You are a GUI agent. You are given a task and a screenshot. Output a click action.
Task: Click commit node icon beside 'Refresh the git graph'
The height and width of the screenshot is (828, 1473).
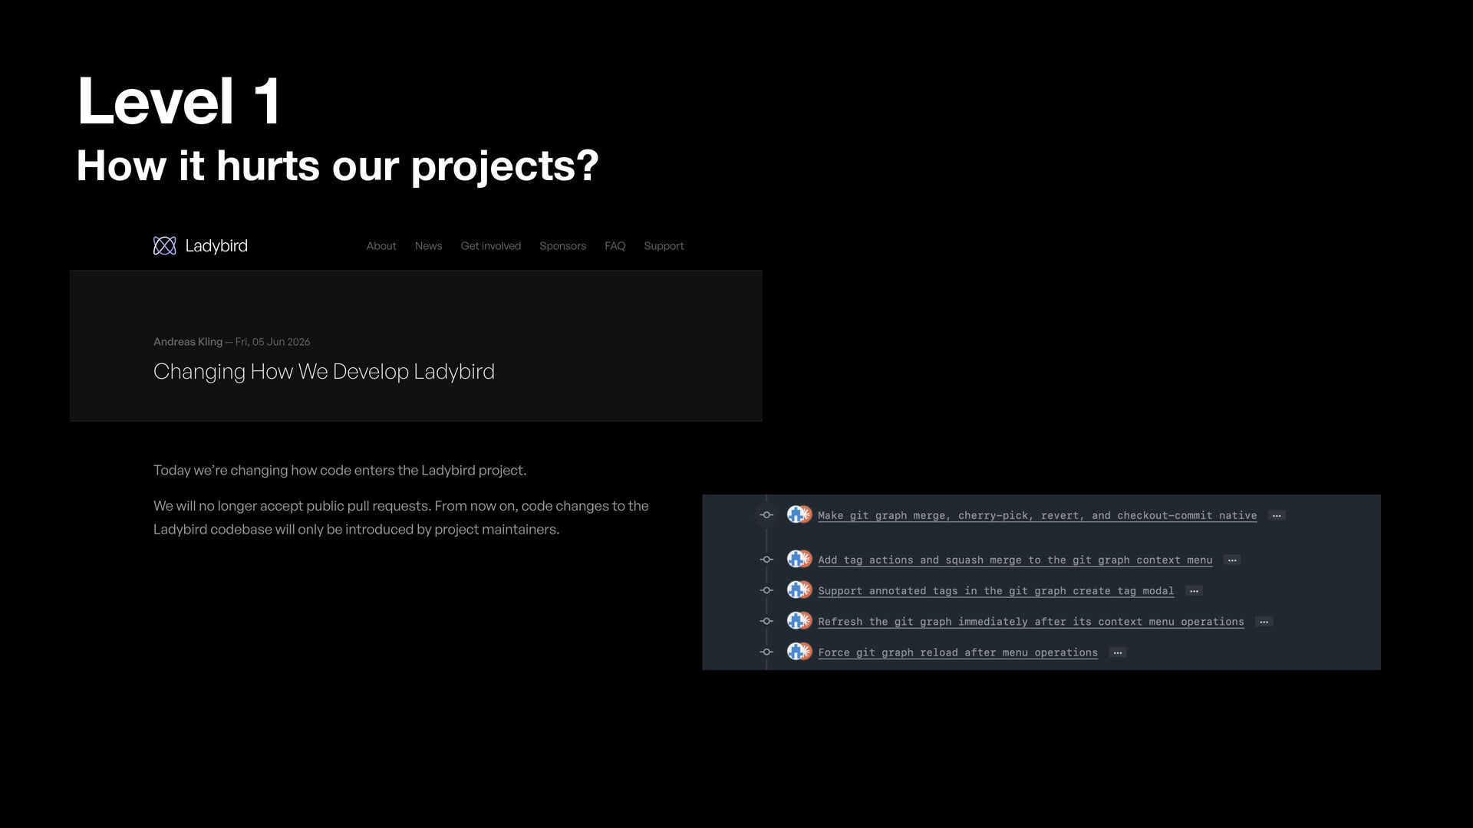click(x=766, y=621)
